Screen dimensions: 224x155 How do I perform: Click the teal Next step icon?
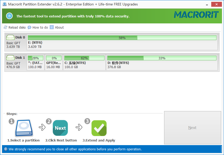coord(60,128)
